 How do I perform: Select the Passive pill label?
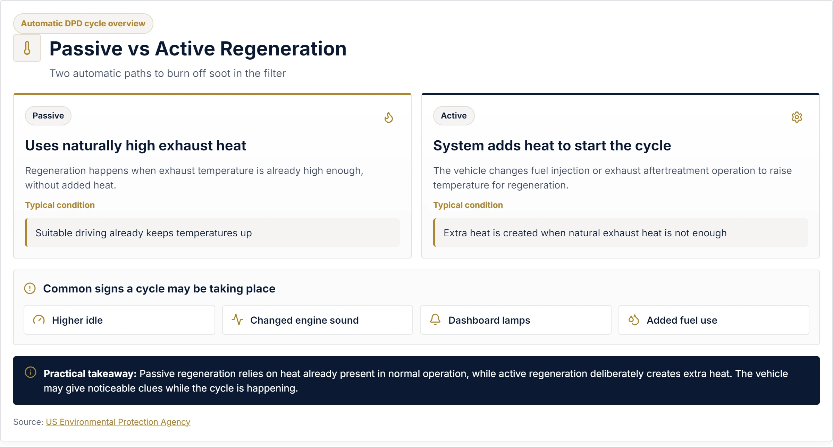tap(48, 116)
